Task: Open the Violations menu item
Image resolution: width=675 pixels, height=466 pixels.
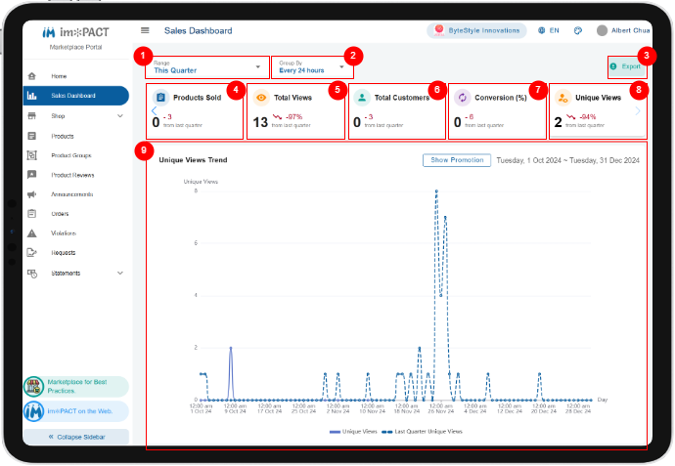Action: click(x=75, y=233)
